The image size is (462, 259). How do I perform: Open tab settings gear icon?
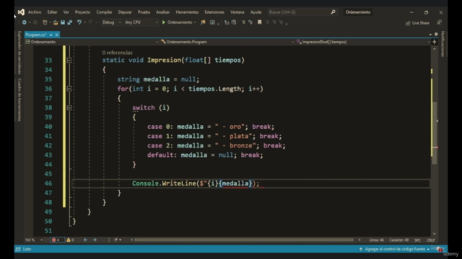coord(436,35)
